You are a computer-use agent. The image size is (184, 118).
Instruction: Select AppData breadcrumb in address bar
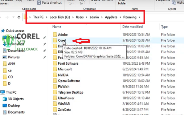click(111, 17)
